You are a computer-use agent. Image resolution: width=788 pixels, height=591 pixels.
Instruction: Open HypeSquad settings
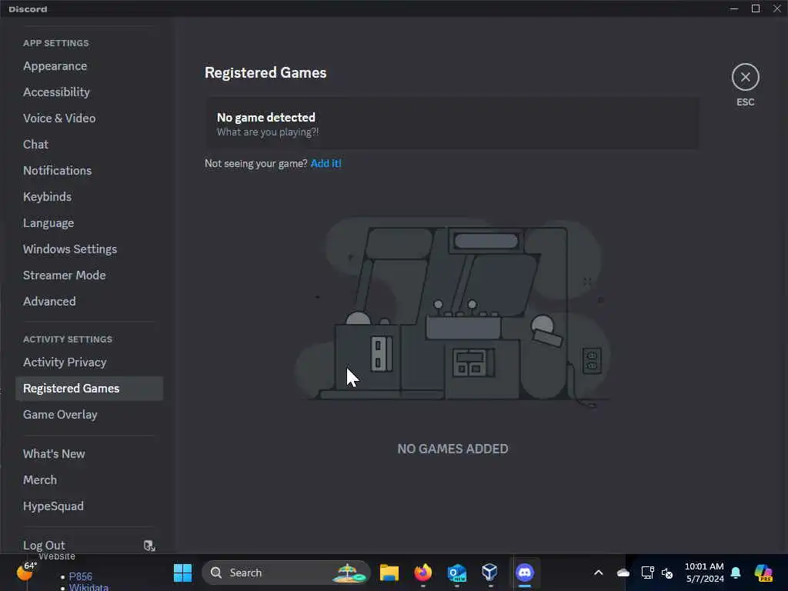click(53, 506)
